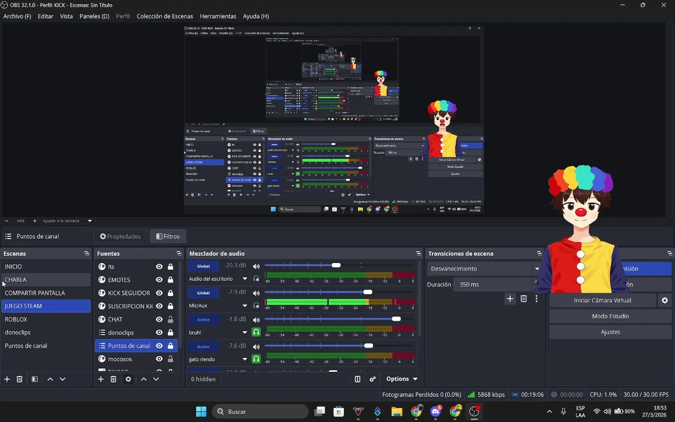Move selected source down in Fuentes
675x422 pixels.
(156, 379)
